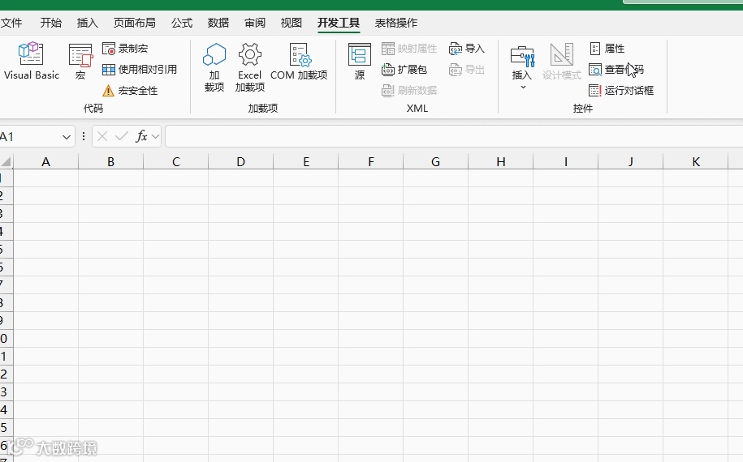The width and height of the screenshot is (743, 462).
Task: Open control 属性 properties
Action: (607, 49)
